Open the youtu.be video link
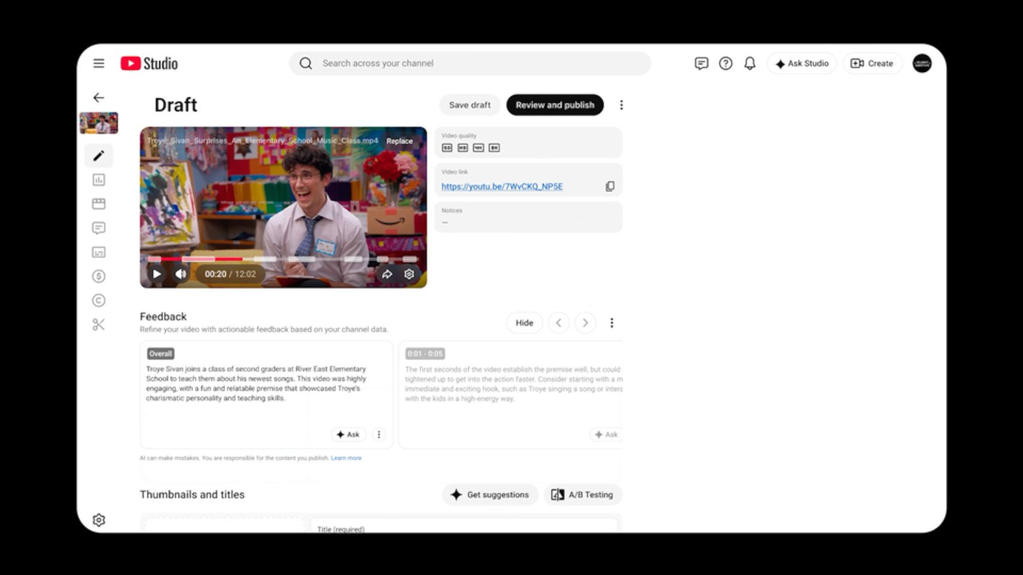1023x575 pixels. coord(502,186)
